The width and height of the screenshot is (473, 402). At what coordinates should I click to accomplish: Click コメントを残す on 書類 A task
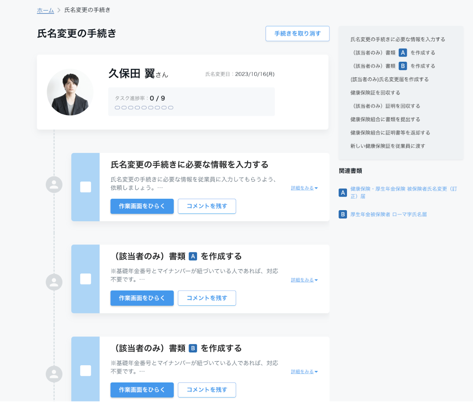click(x=207, y=298)
